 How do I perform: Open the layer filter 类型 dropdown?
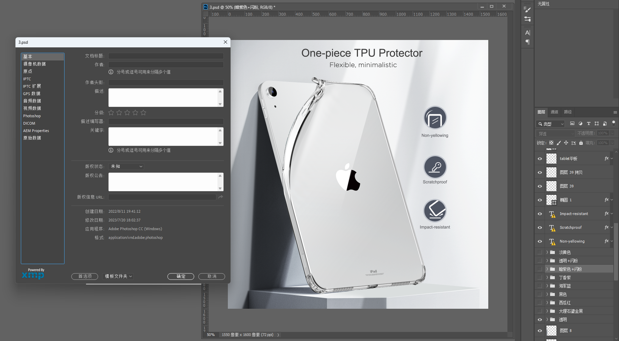pyautogui.click(x=550, y=124)
